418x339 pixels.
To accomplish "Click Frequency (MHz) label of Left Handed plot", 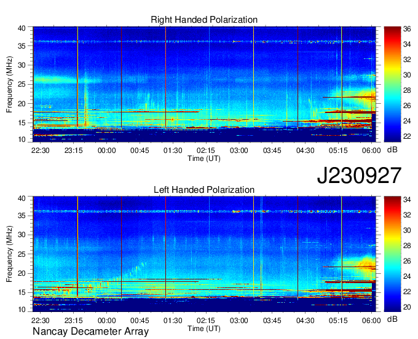I will point(9,254).
